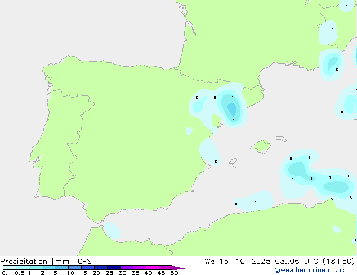Select the legend swatch between 0.1 and 0.5
The image size is (357, 275).
tap(10, 268)
